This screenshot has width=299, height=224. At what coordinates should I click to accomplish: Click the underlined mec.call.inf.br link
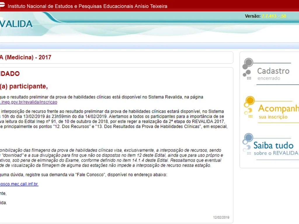tap(19, 184)
